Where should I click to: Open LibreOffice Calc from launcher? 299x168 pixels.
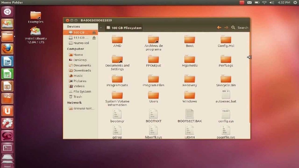[7, 74]
